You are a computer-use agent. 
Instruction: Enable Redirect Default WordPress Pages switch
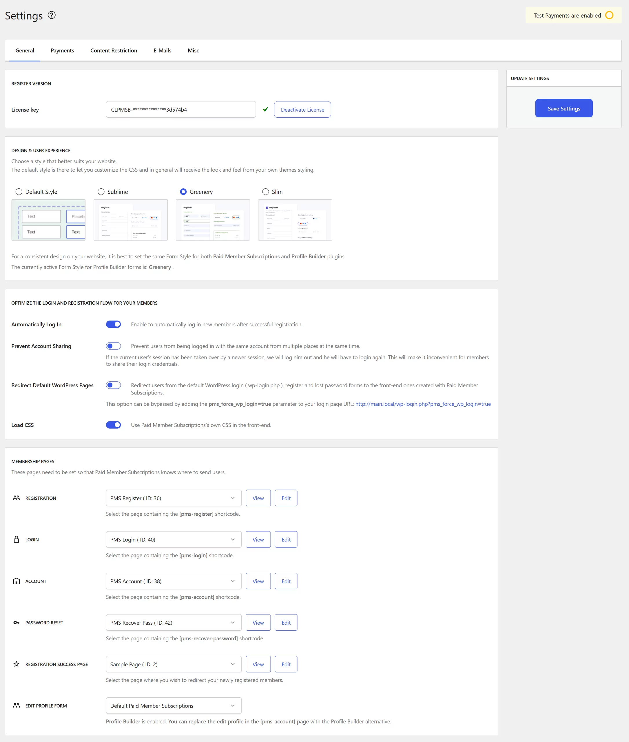pos(113,385)
